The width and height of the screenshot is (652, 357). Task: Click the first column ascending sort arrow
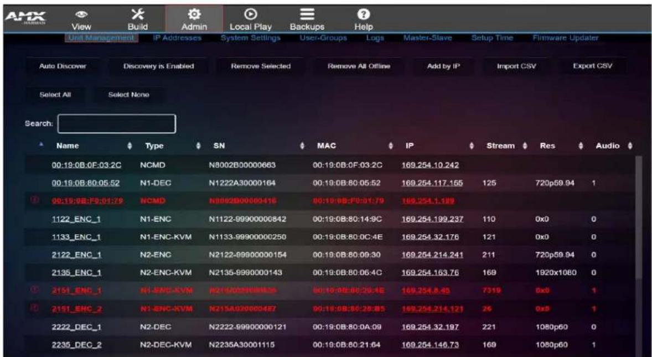click(41, 144)
